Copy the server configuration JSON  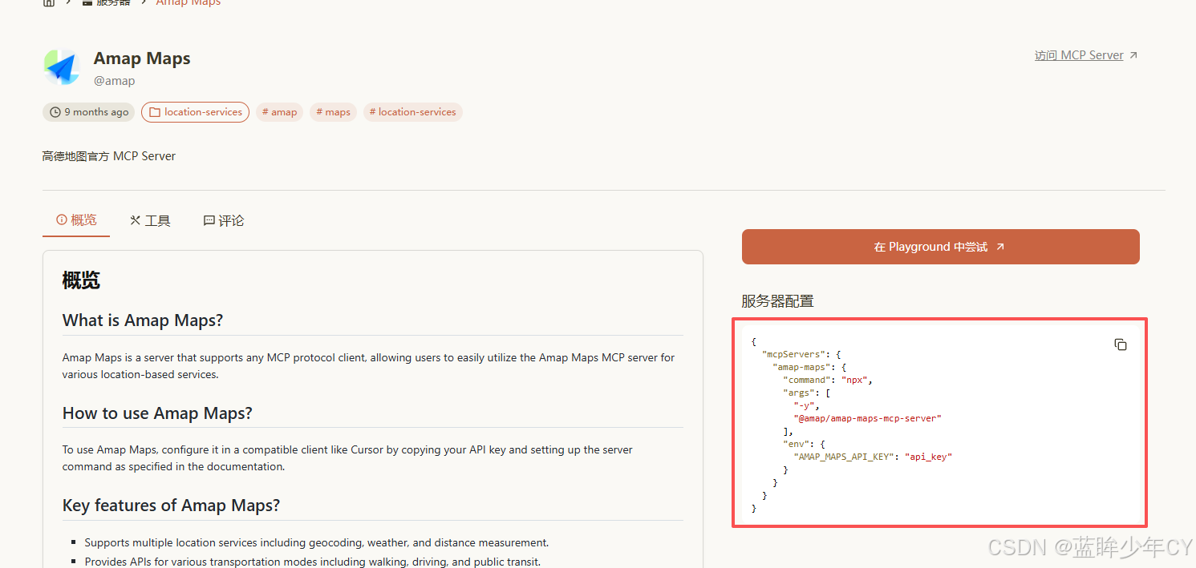point(1121,344)
